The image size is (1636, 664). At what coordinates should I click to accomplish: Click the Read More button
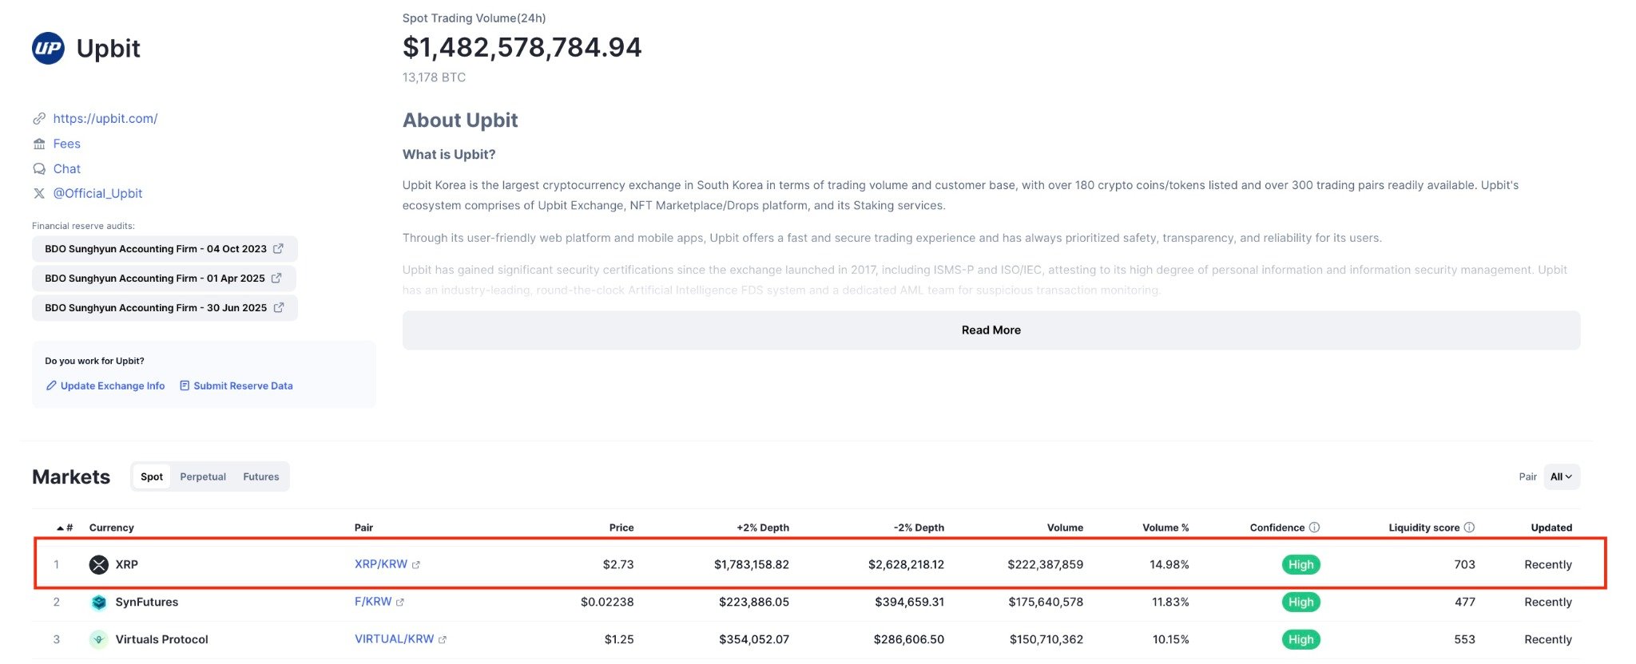point(991,330)
